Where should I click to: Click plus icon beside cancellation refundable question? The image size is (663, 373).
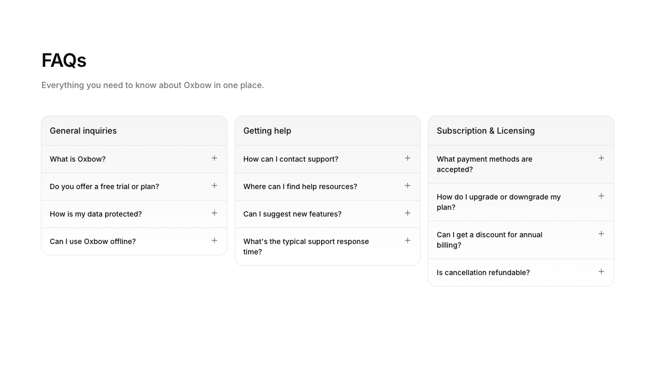(601, 271)
